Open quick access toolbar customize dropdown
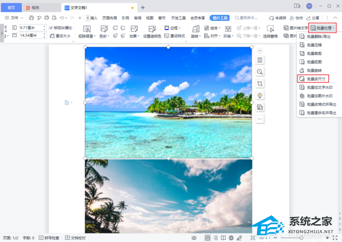The image size is (342, 242). [80, 18]
